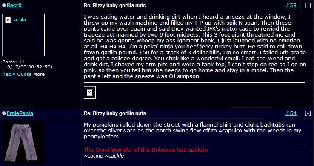This screenshot has width=314, height=166.
Task: Open the permalink for post #53
Action: (x=291, y=6)
